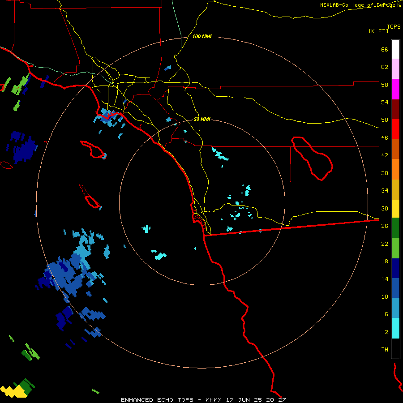Click the light pink legend color band
Screen dimensions: 403x403
coord(395,69)
